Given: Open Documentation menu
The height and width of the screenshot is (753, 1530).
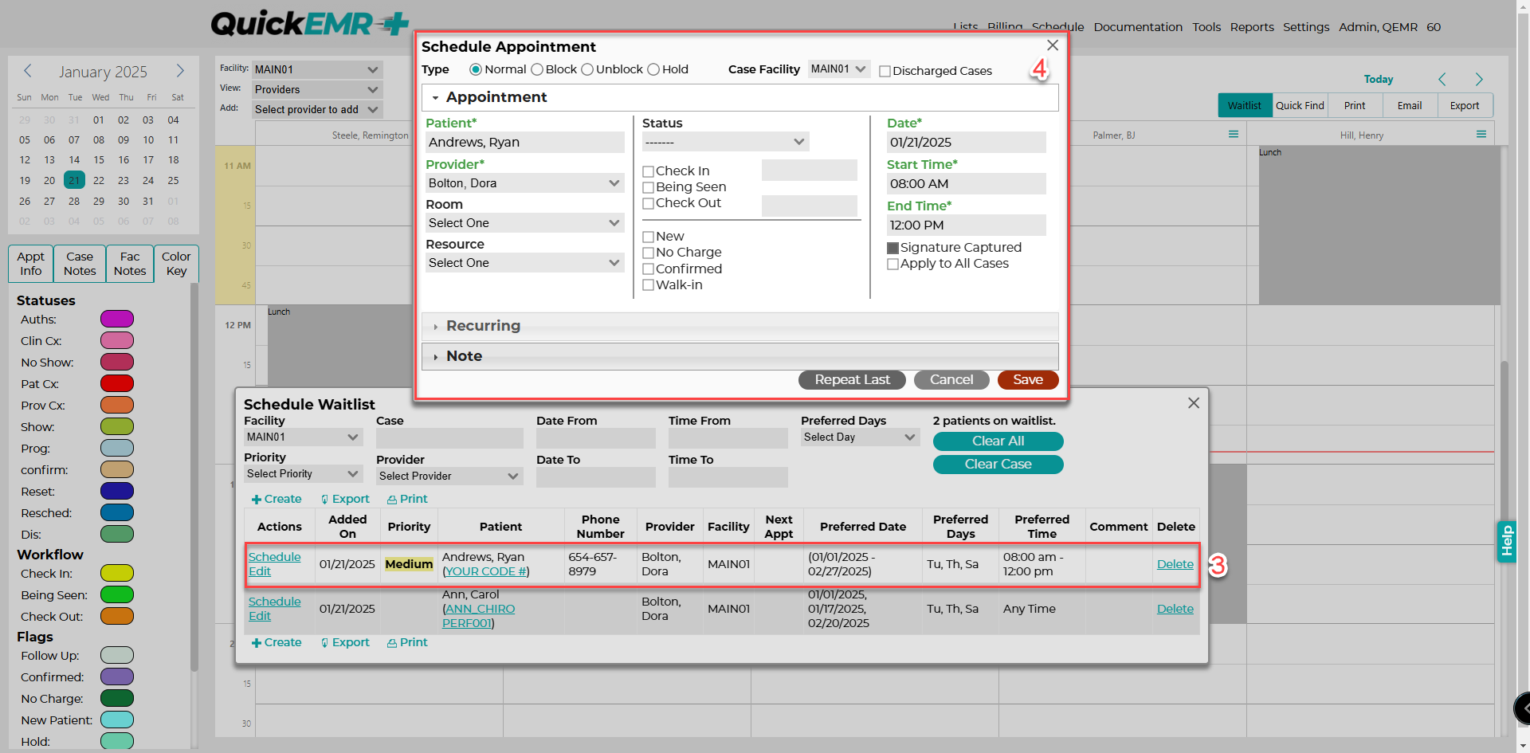Looking at the screenshot, I should pos(1138,27).
